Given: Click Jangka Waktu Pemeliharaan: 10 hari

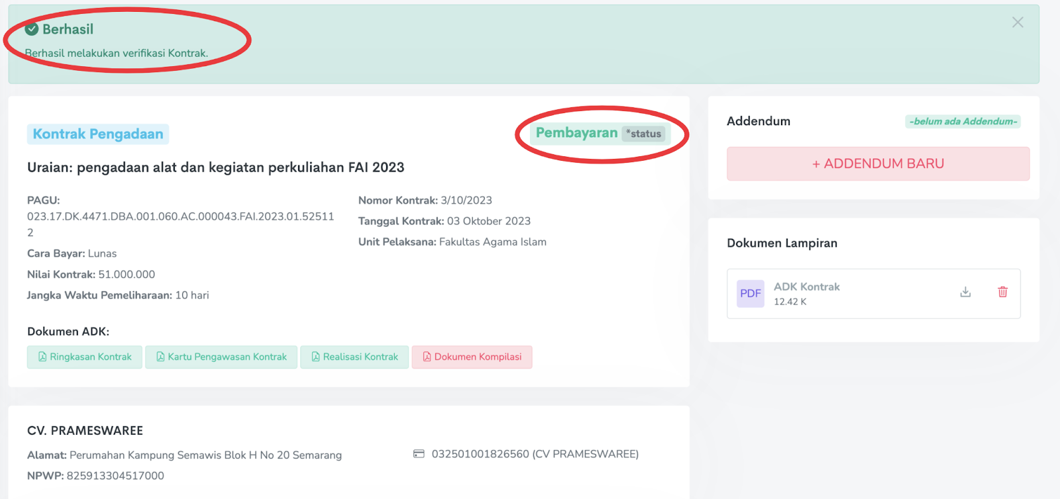Looking at the screenshot, I should (118, 295).
